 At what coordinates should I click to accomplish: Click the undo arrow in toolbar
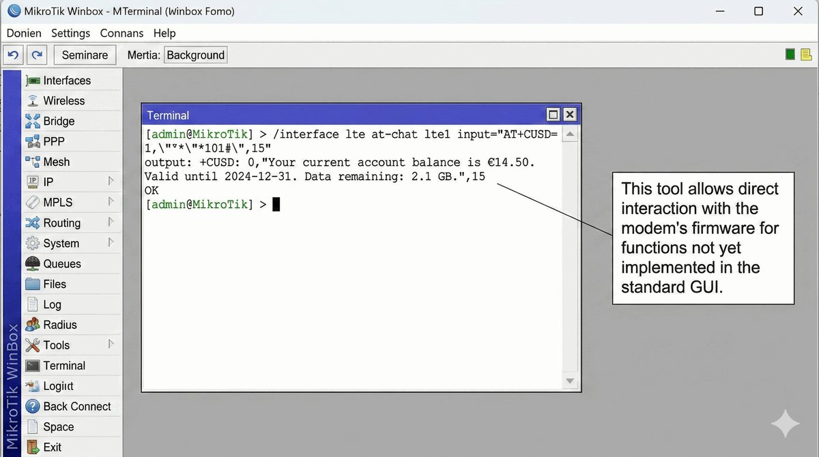pos(13,55)
